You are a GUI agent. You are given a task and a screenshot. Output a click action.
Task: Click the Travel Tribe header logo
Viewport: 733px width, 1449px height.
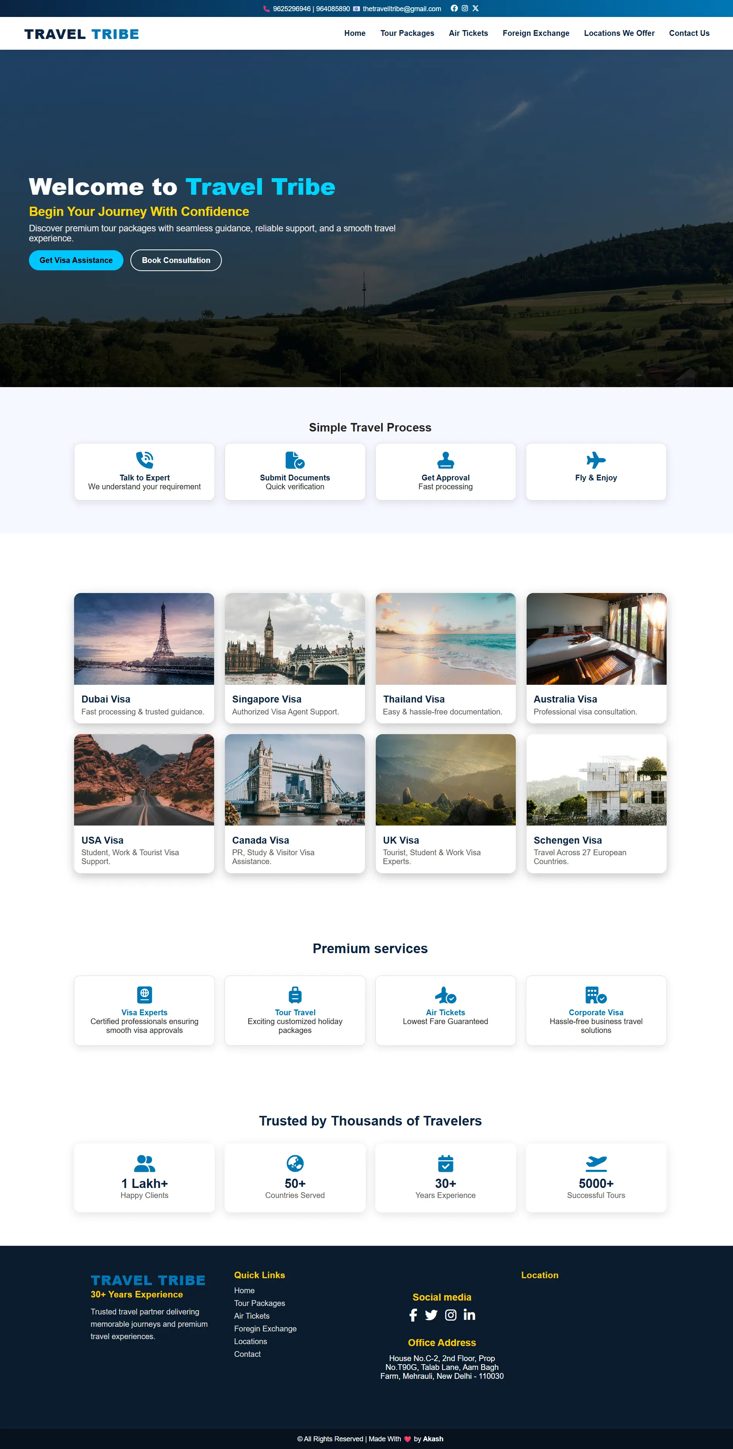click(x=82, y=34)
